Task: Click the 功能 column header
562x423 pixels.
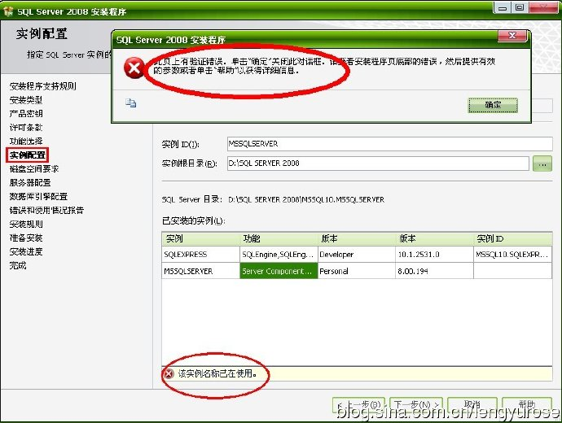Action: pos(279,238)
